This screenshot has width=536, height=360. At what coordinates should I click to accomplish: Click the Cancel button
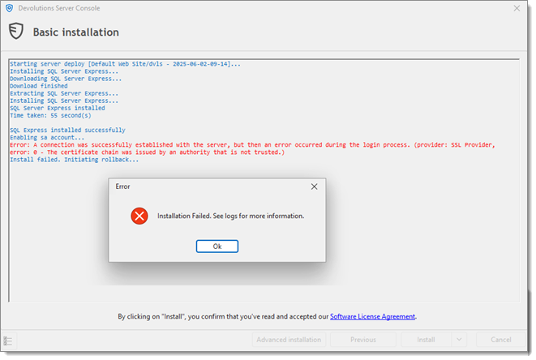[501, 340]
